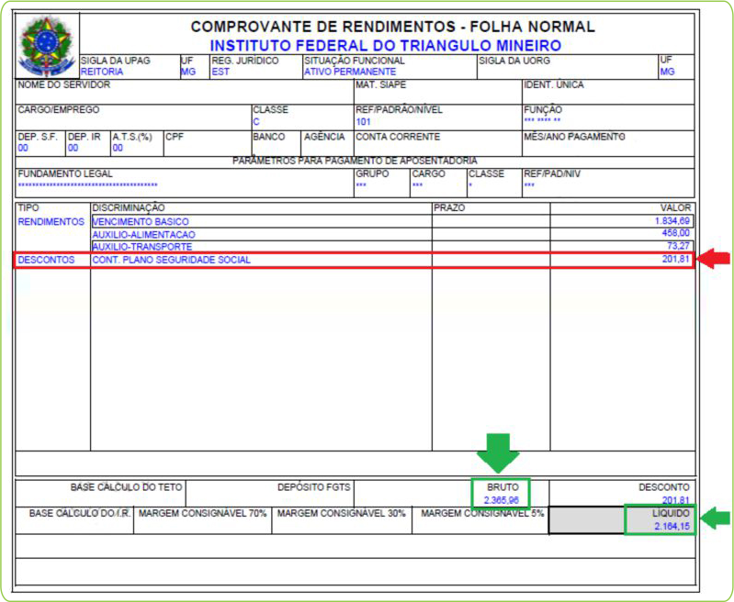Image resolution: width=734 pixels, height=602 pixels.
Task: Click the Brazilian coat of arms emblem
Action: tap(47, 47)
